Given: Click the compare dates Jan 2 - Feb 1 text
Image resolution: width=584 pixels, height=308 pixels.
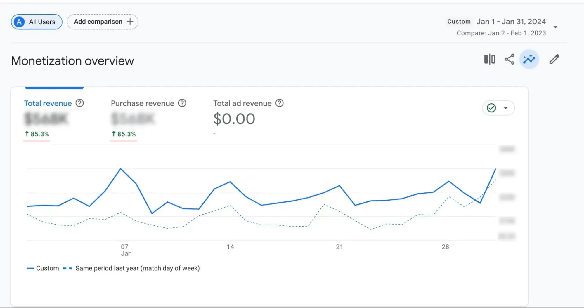Looking at the screenshot, I should [x=501, y=33].
